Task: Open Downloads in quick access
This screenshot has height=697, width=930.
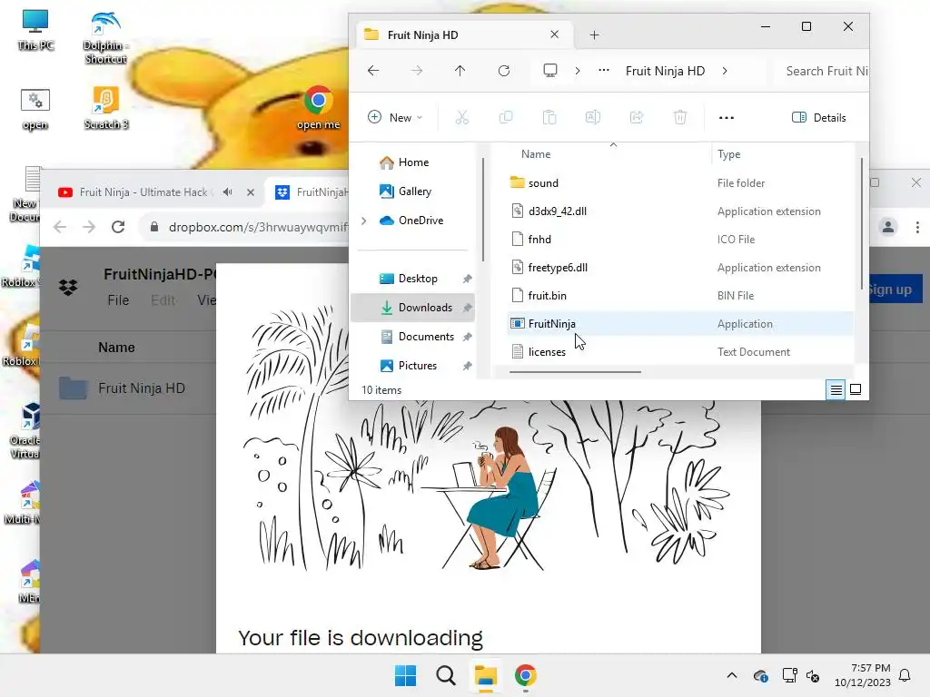Action: 415,308
